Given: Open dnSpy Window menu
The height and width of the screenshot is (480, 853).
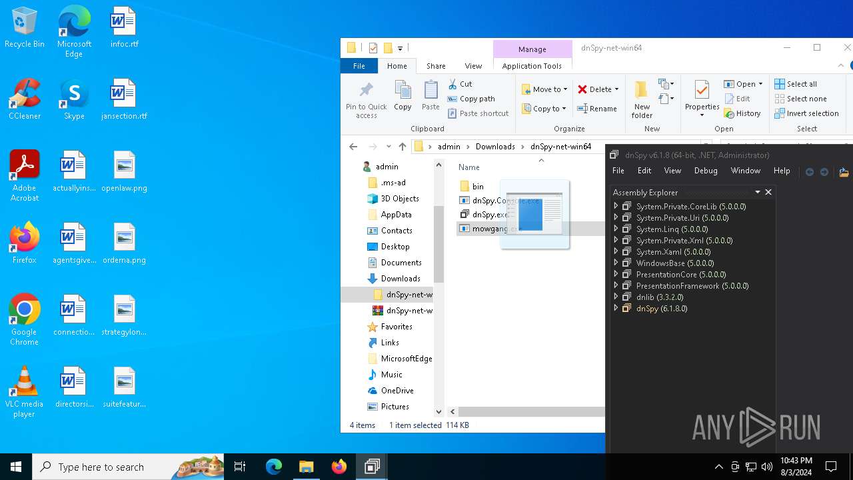Looking at the screenshot, I should click(x=745, y=171).
